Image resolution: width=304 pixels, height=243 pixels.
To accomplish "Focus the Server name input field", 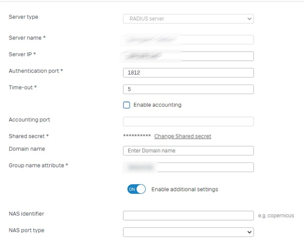I will click(188, 39).
